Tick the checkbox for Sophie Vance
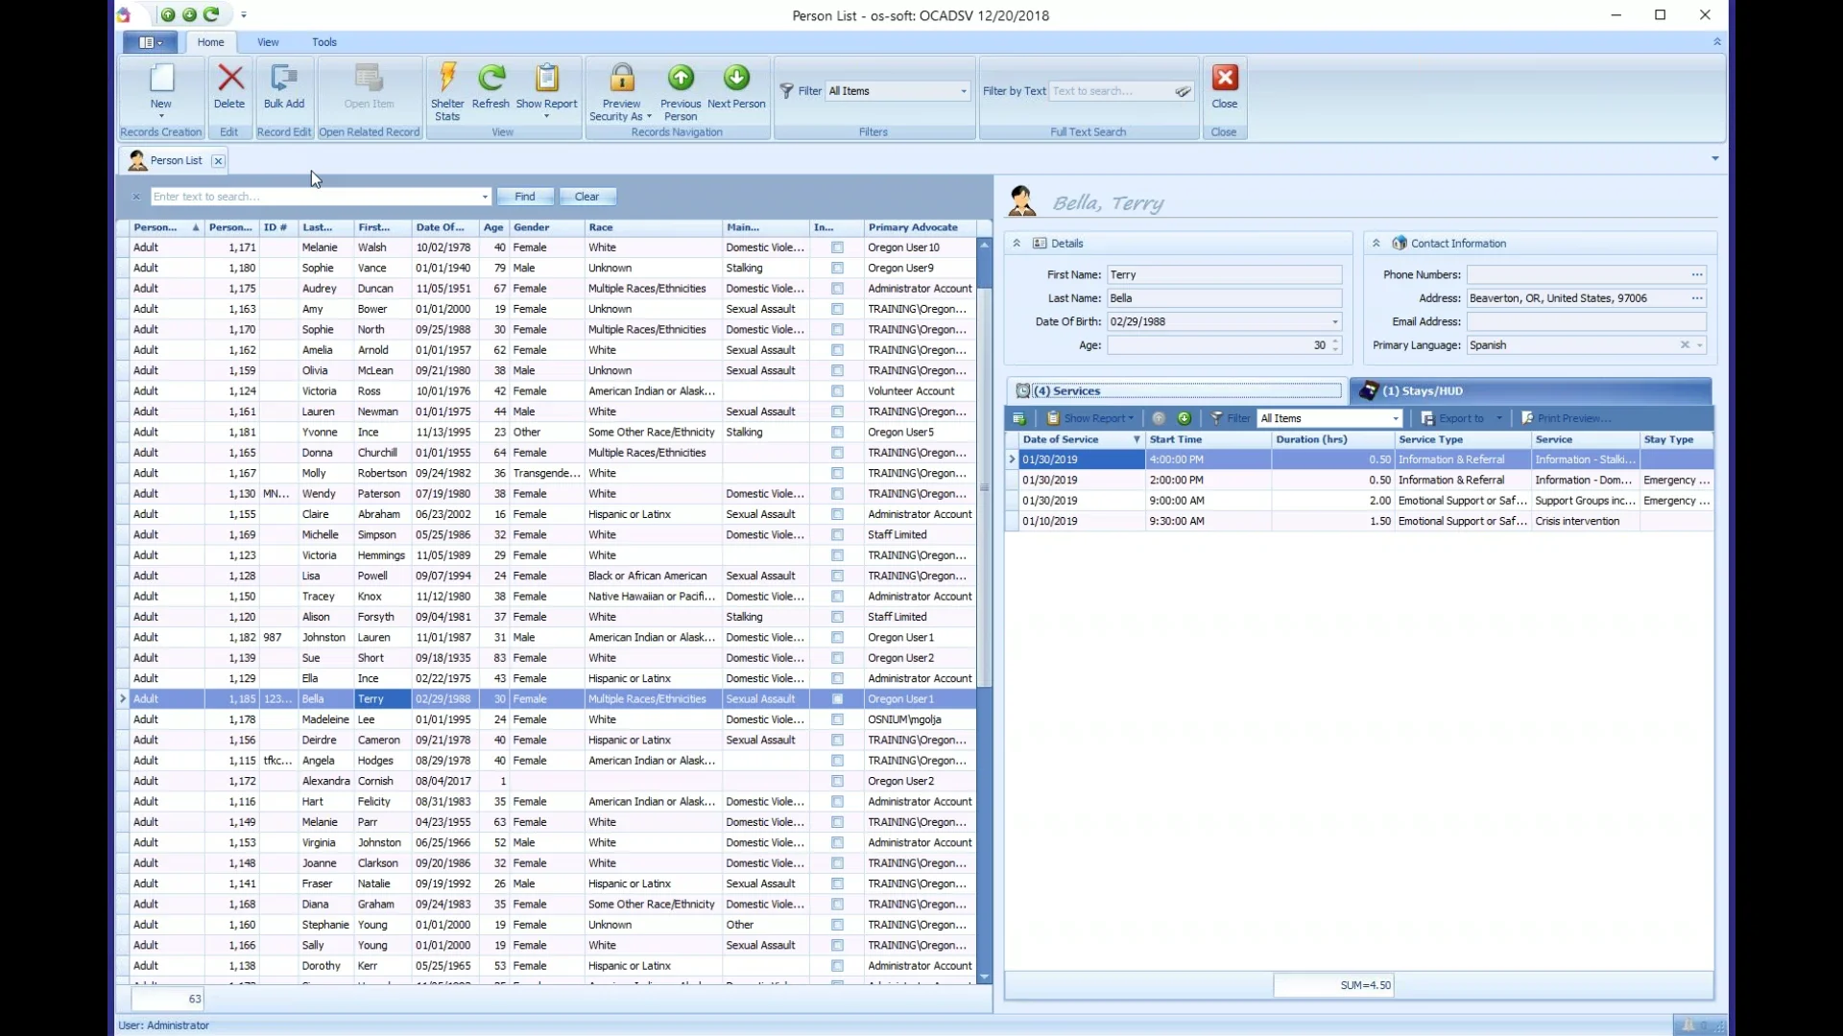Image resolution: width=1843 pixels, height=1036 pixels. [x=836, y=269]
